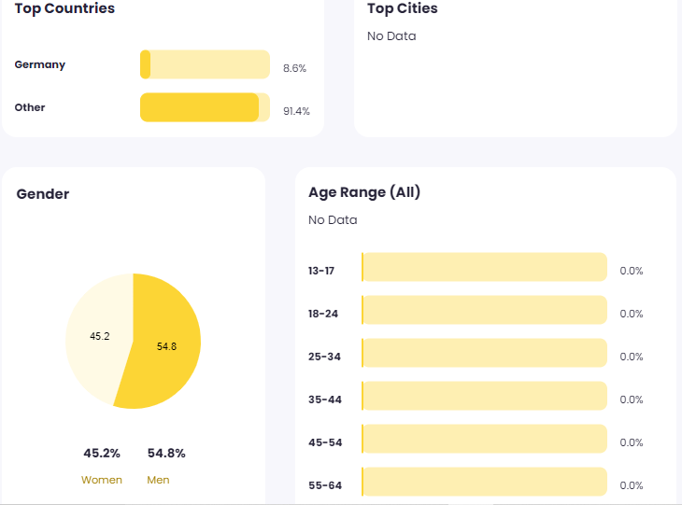Select the Germany country label
The width and height of the screenshot is (682, 505).
coord(40,65)
